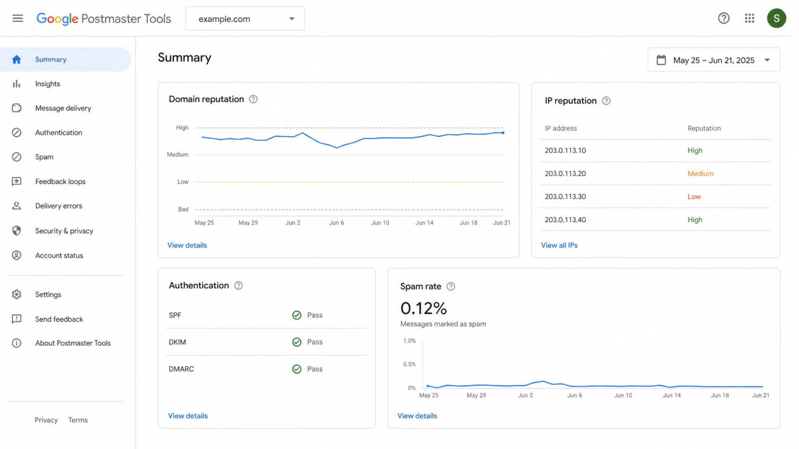Open the S account avatar
Viewport: 799px width, 449px height.
tap(777, 18)
